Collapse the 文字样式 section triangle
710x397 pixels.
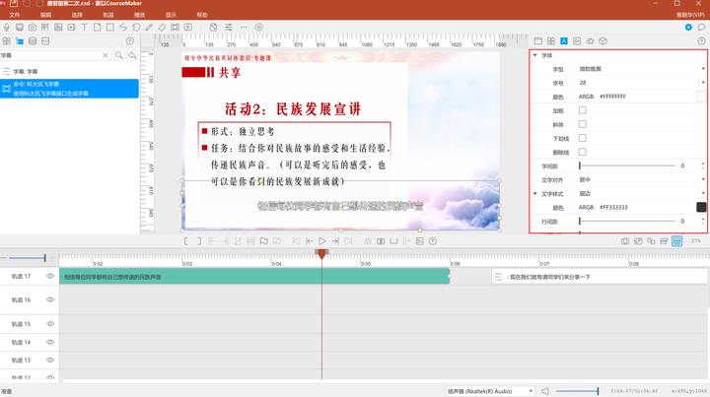pyautogui.click(x=535, y=193)
